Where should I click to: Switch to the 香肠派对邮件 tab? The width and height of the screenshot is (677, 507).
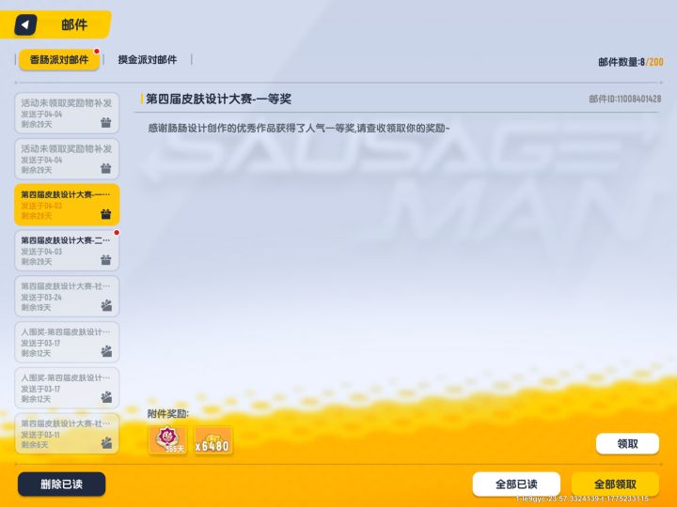click(x=59, y=59)
